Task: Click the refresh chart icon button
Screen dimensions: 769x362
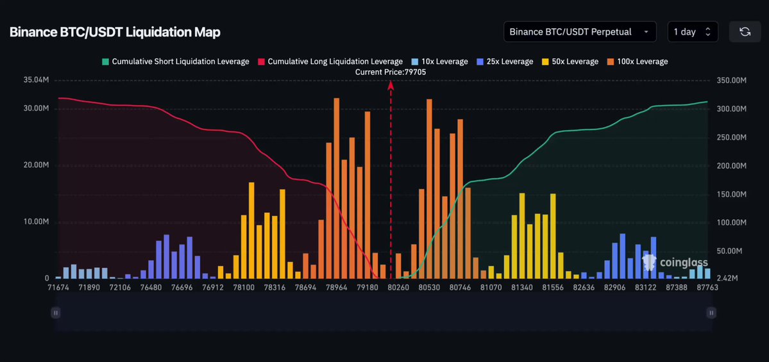Action: [745, 32]
